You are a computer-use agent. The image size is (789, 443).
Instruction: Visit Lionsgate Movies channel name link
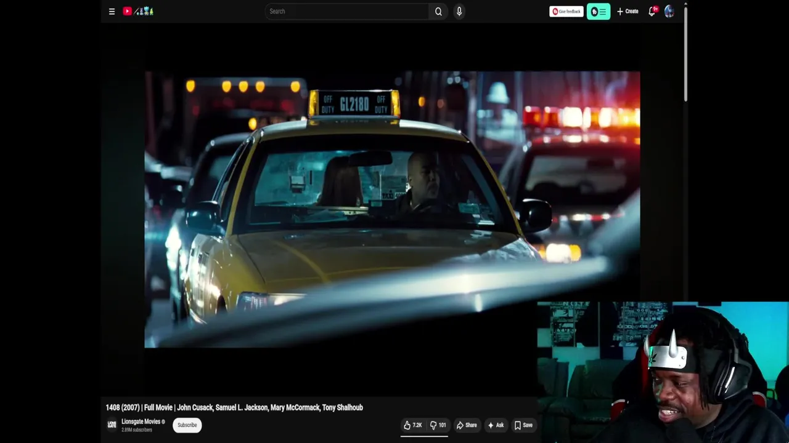[141, 421]
